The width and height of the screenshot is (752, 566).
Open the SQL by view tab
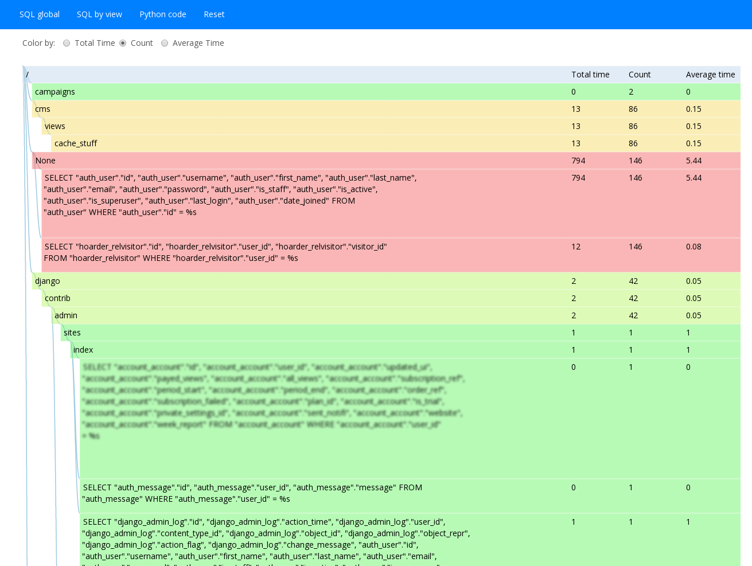click(99, 14)
